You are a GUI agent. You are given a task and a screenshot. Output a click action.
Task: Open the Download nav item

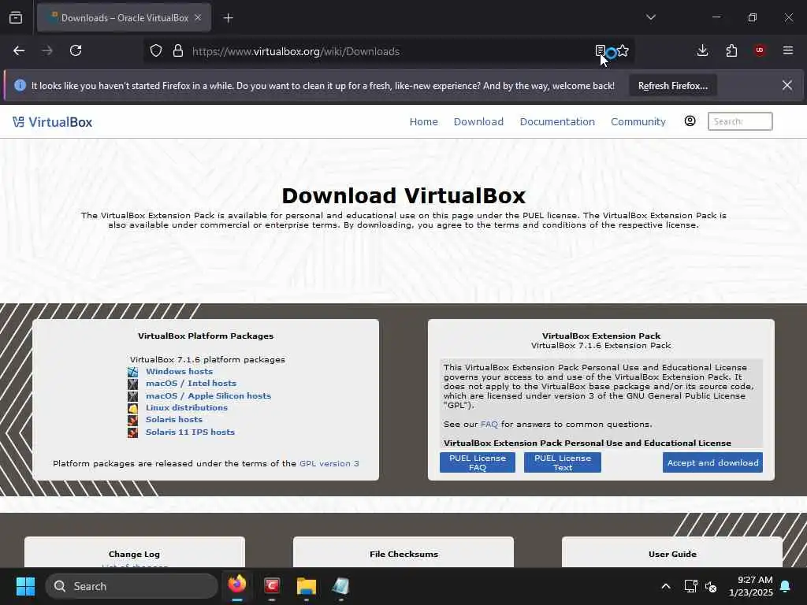tap(478, 122)
